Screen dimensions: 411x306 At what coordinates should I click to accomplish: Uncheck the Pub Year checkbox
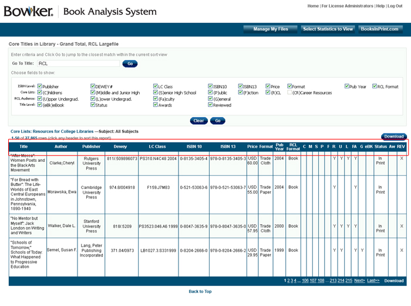coord(347,86)
